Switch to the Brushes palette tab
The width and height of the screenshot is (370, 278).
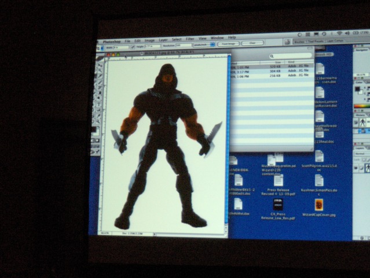click(x=299, y=42)
